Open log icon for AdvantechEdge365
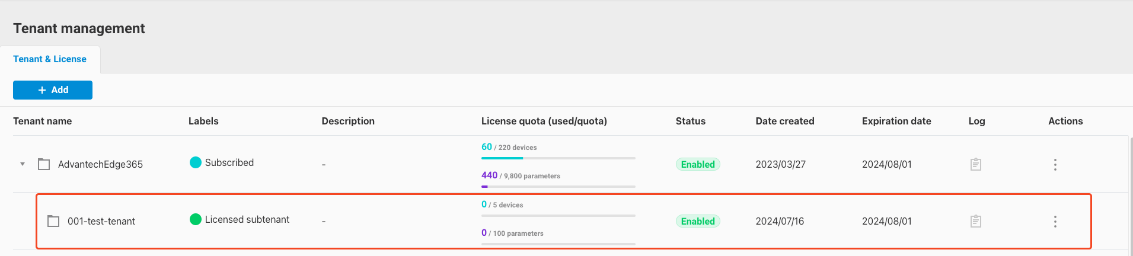This screenshot has height=256, width=1133. point(975,164)
